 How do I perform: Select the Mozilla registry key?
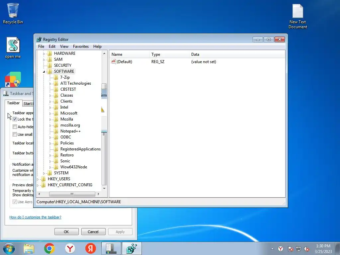click(66, 119)
